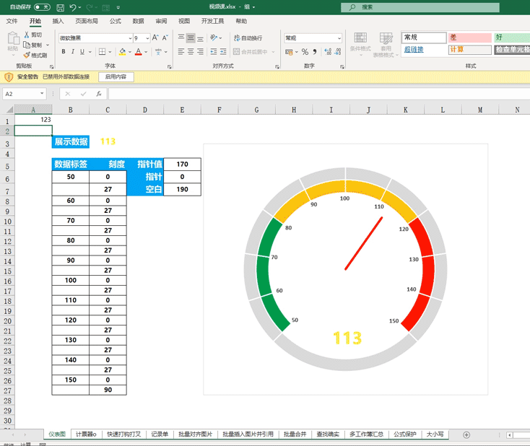This screenshot has width=530, height=446.
Task: Click the 启用内容 button
Action: coord(116,77)
